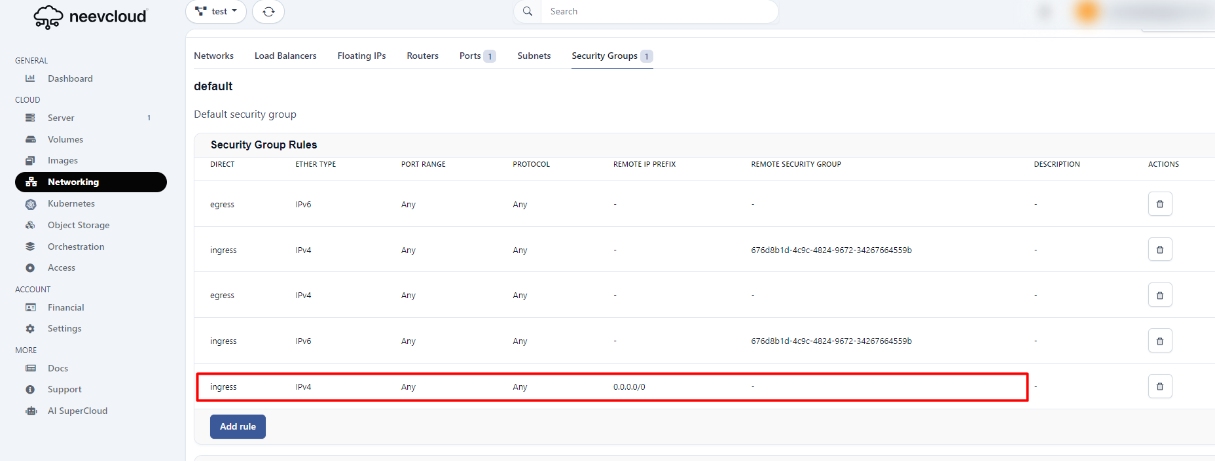Click the search magnifier icon
The width and height of the screenshot is (1215, 461).
pyautogui.click(x=528, y=12)
